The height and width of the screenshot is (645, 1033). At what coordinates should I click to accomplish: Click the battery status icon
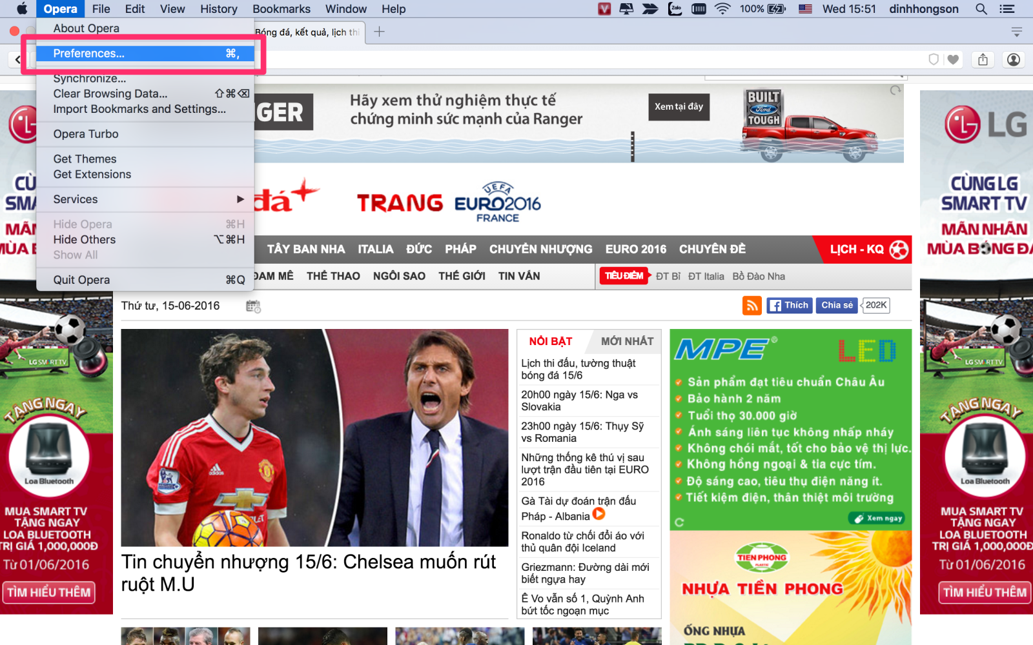tap(777, 8)
